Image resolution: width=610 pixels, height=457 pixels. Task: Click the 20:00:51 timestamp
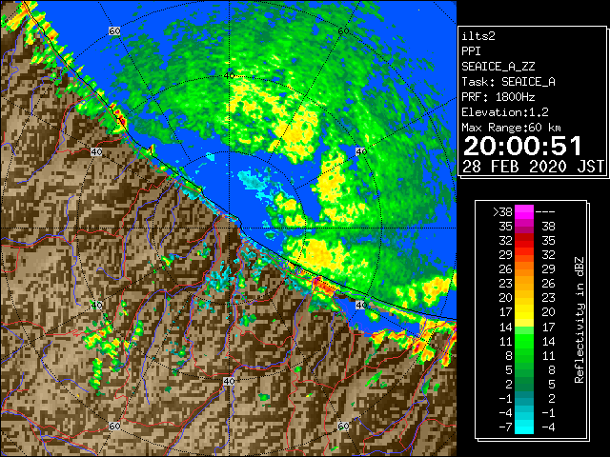[522, 146]
